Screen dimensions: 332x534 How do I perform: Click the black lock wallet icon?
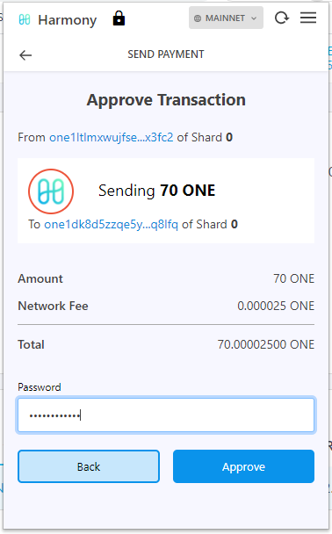(x=119, y=18)
